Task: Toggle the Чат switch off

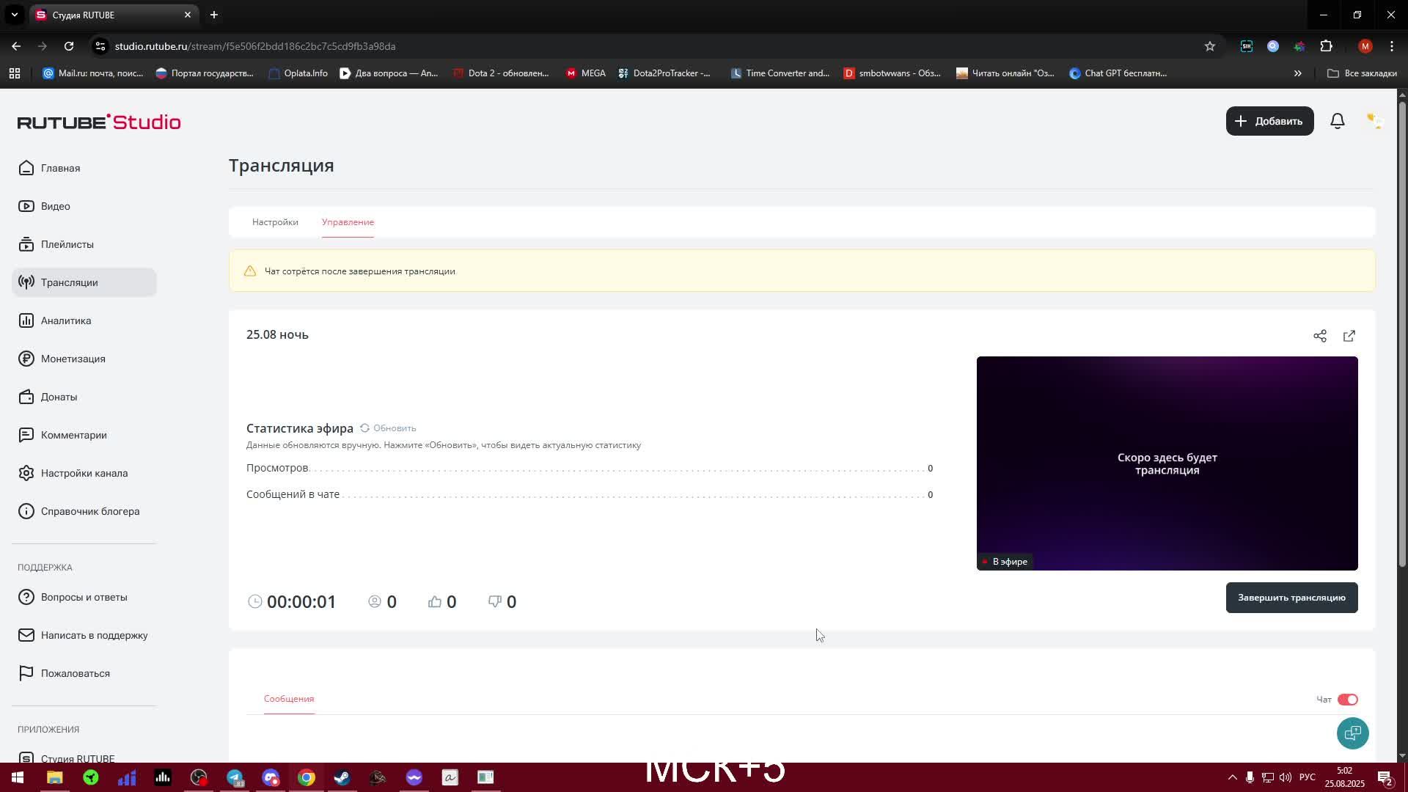Action: click(x=1346, y=699)
